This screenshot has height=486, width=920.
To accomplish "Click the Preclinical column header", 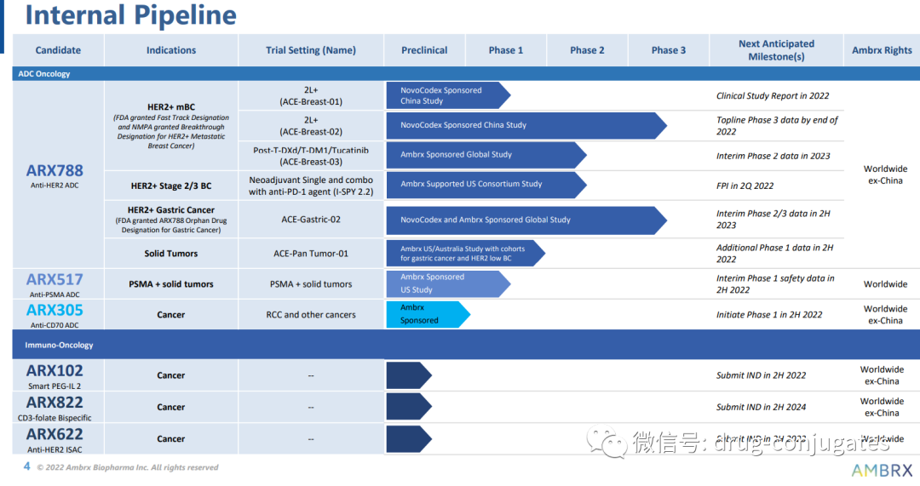I will coord(424,50).
